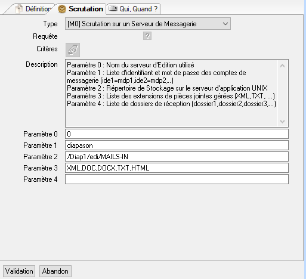Click the Paramètre 2 path field

tap(177, 157)
